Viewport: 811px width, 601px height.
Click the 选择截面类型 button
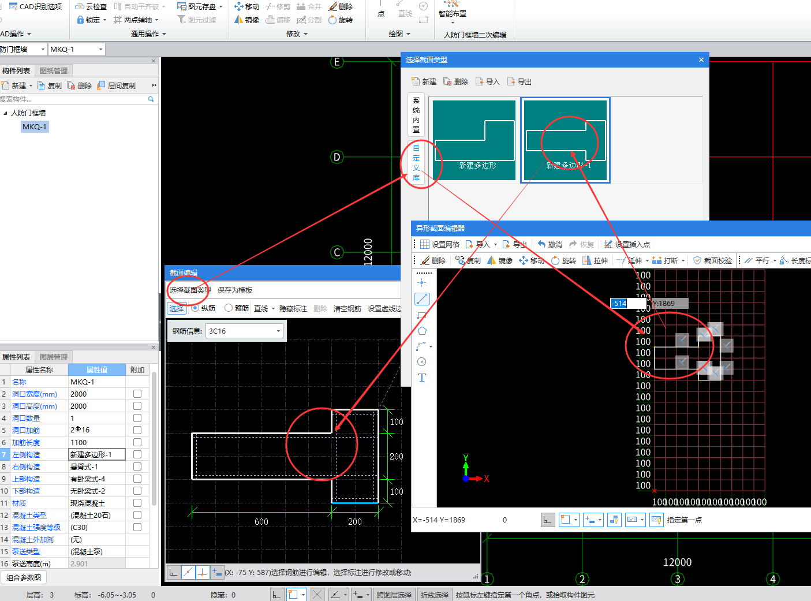(x=190, y=290)
